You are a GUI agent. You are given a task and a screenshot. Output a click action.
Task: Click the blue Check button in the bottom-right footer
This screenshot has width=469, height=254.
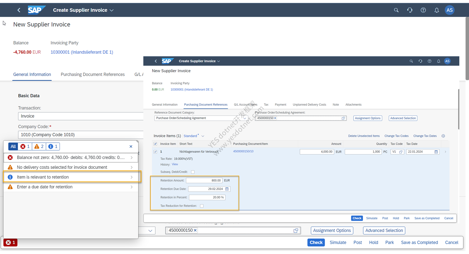click(316, 243)
